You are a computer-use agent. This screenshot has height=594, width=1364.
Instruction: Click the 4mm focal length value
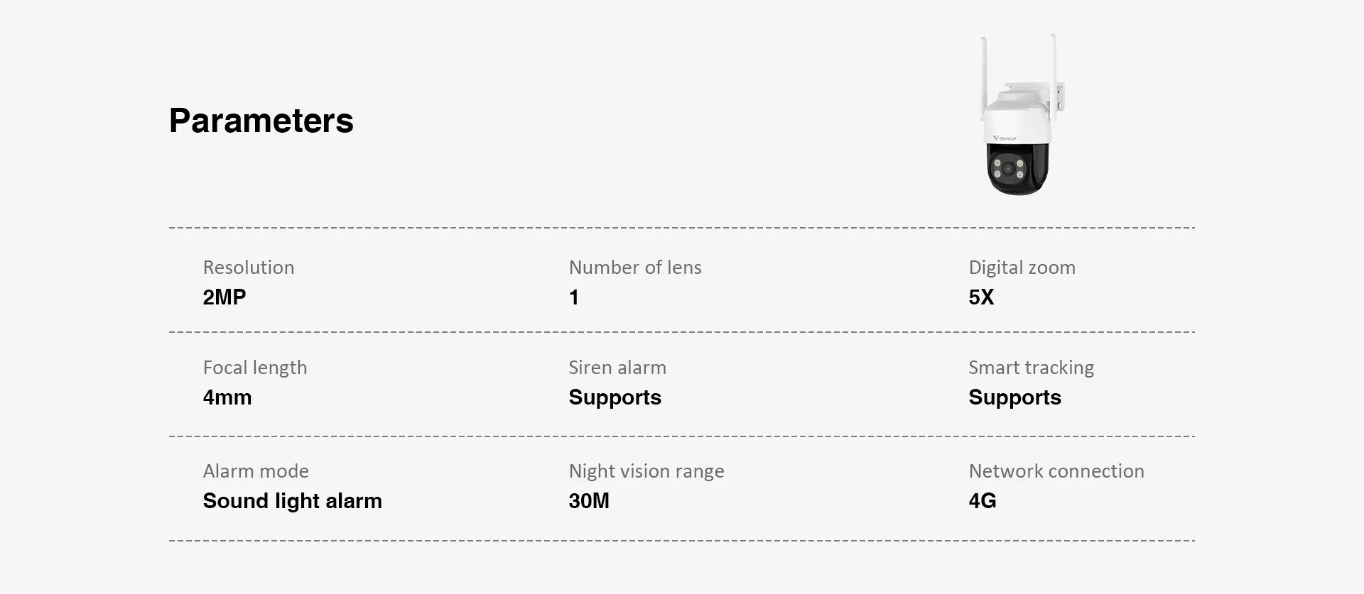(x=227, y=397)
